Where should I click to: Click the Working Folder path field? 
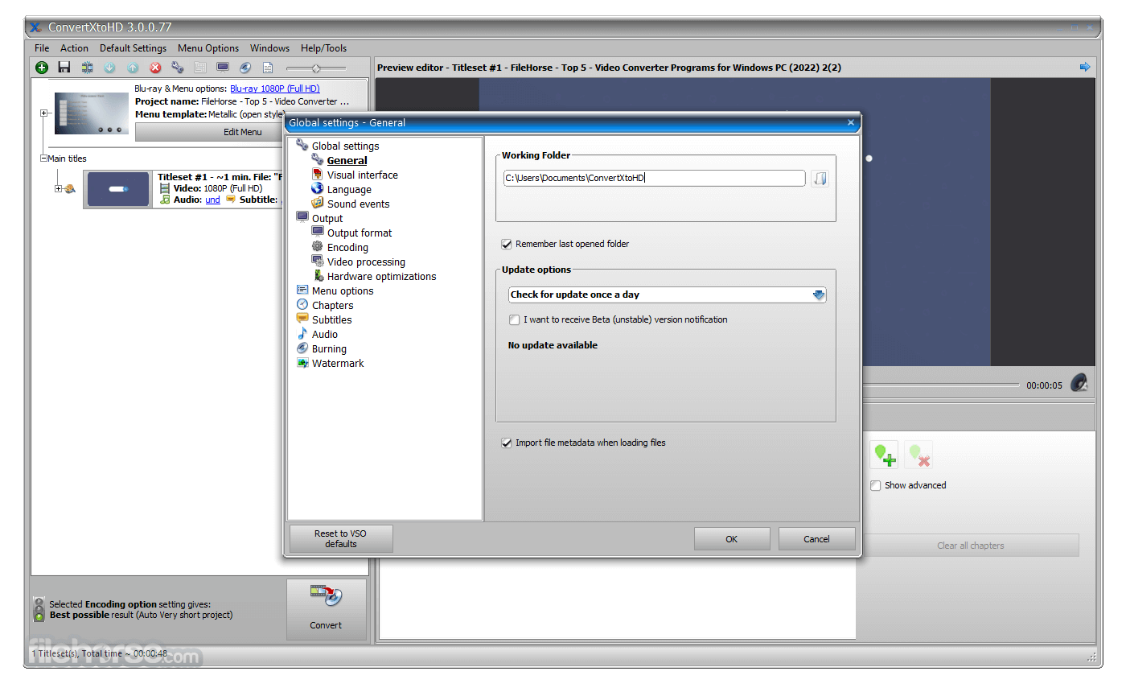[x=654, y=178]
